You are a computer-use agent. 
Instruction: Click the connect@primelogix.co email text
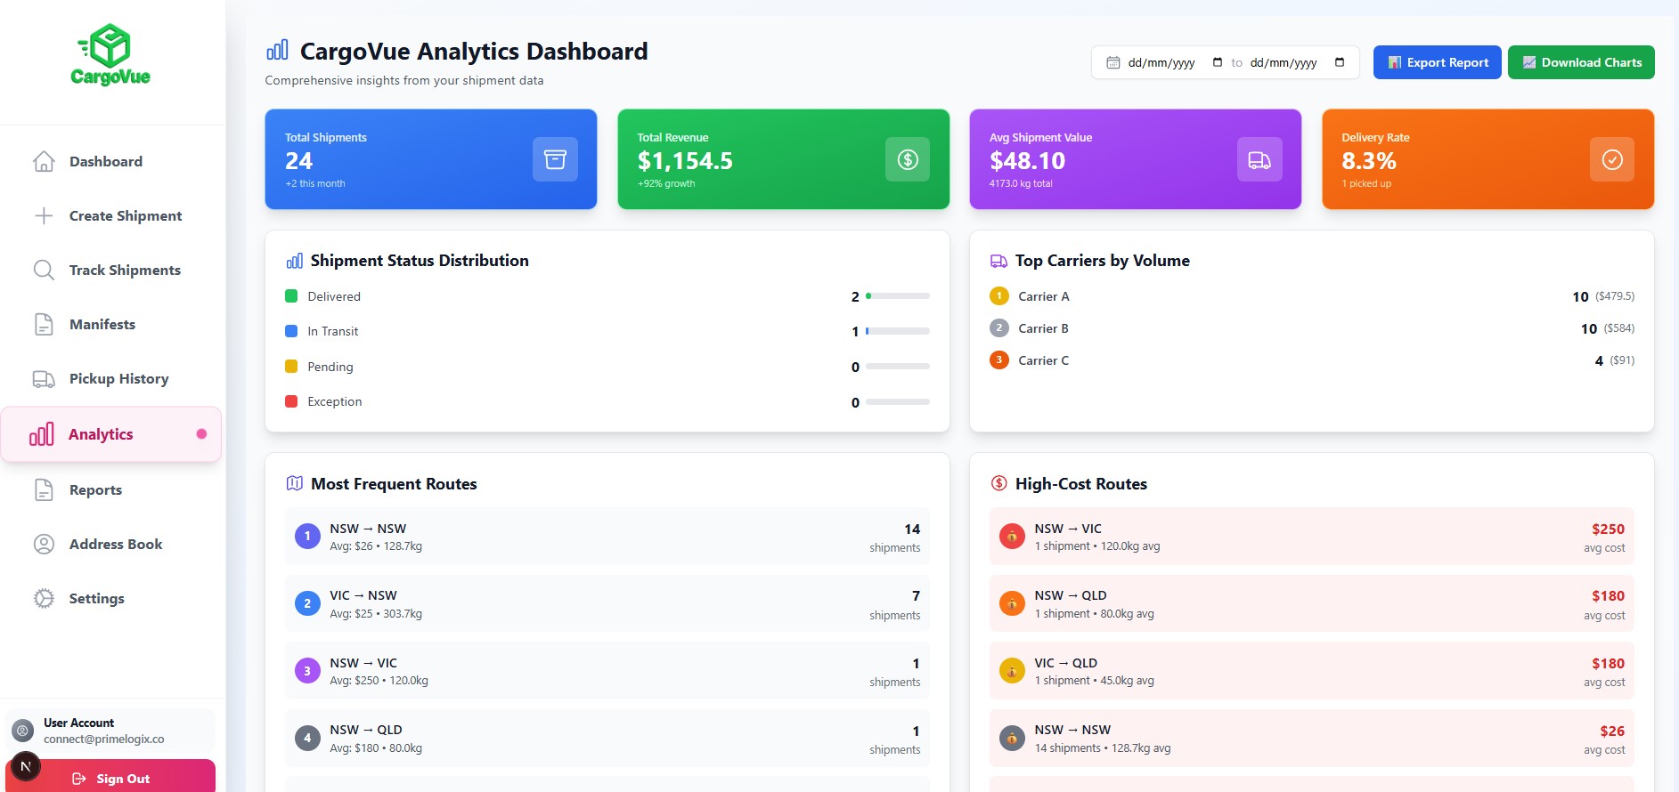pos(104,739)
